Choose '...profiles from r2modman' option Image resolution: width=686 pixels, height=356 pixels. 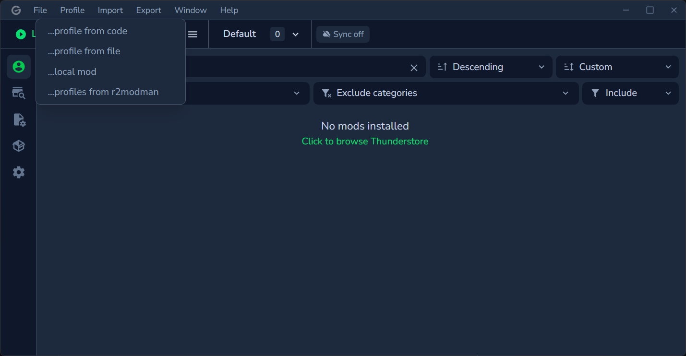[x=110, y=92]
